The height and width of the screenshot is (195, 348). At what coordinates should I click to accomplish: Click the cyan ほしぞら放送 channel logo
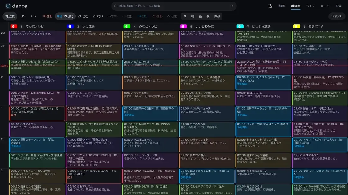(x=240, y=26)
